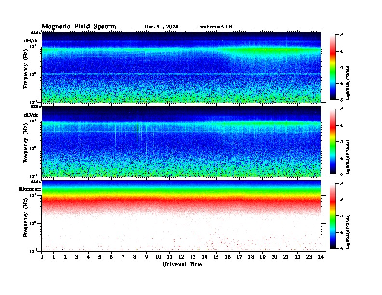This screenshot has height=295, width=382.
Task: Click hour tick label "11" on the time axis
Action: coord(170,257)
